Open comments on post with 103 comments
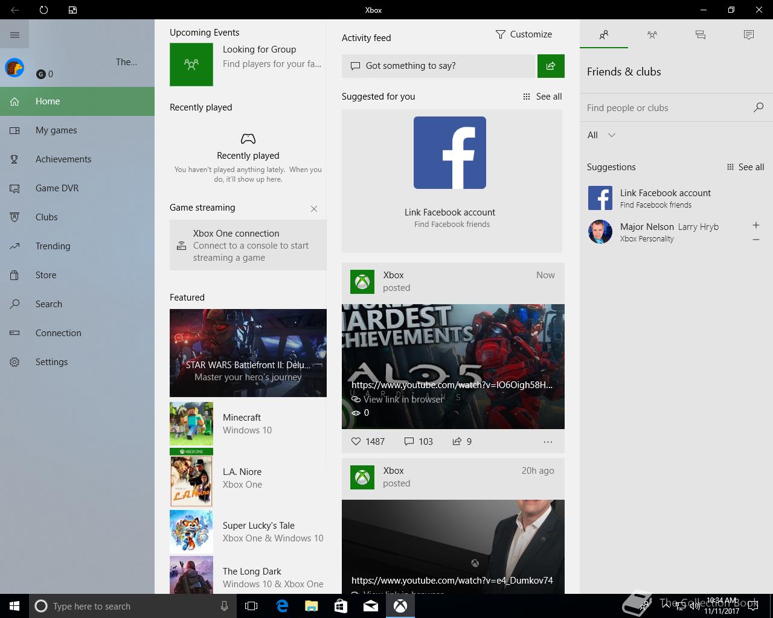This screenshot has width=773, height=618. click(419, 442)
